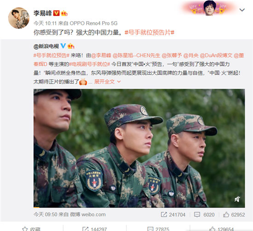Open the bottom comments count 27875
Screen dimensions: 253x231
pyautogui.click(x=162, y=229)
